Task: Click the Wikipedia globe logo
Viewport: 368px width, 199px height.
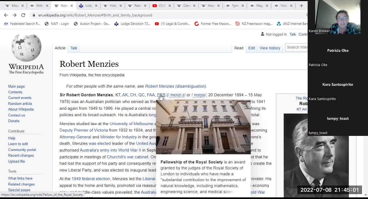Action: pos(26,48)
